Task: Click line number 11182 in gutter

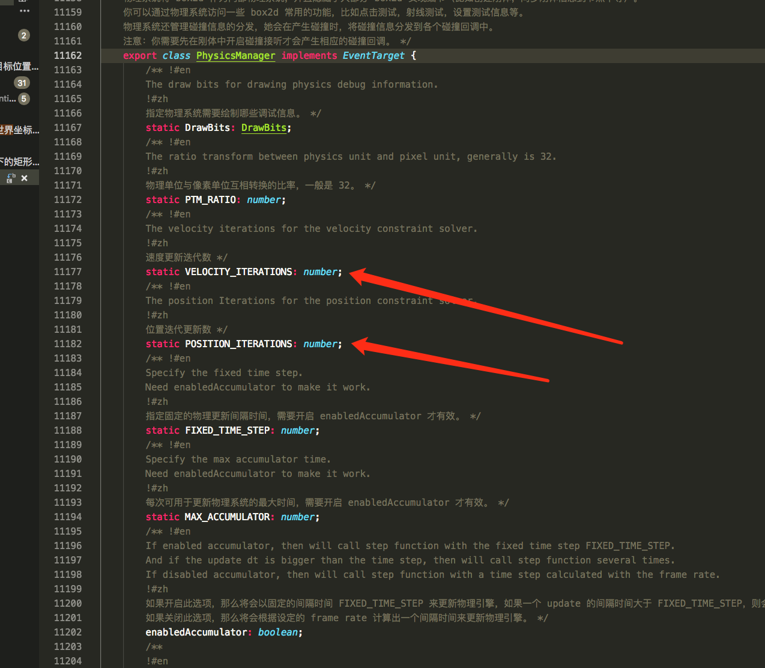Action: point(68,344)
